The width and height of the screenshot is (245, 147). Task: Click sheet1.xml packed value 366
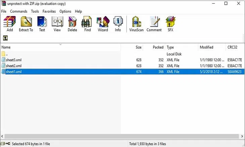tap(161, 71)
